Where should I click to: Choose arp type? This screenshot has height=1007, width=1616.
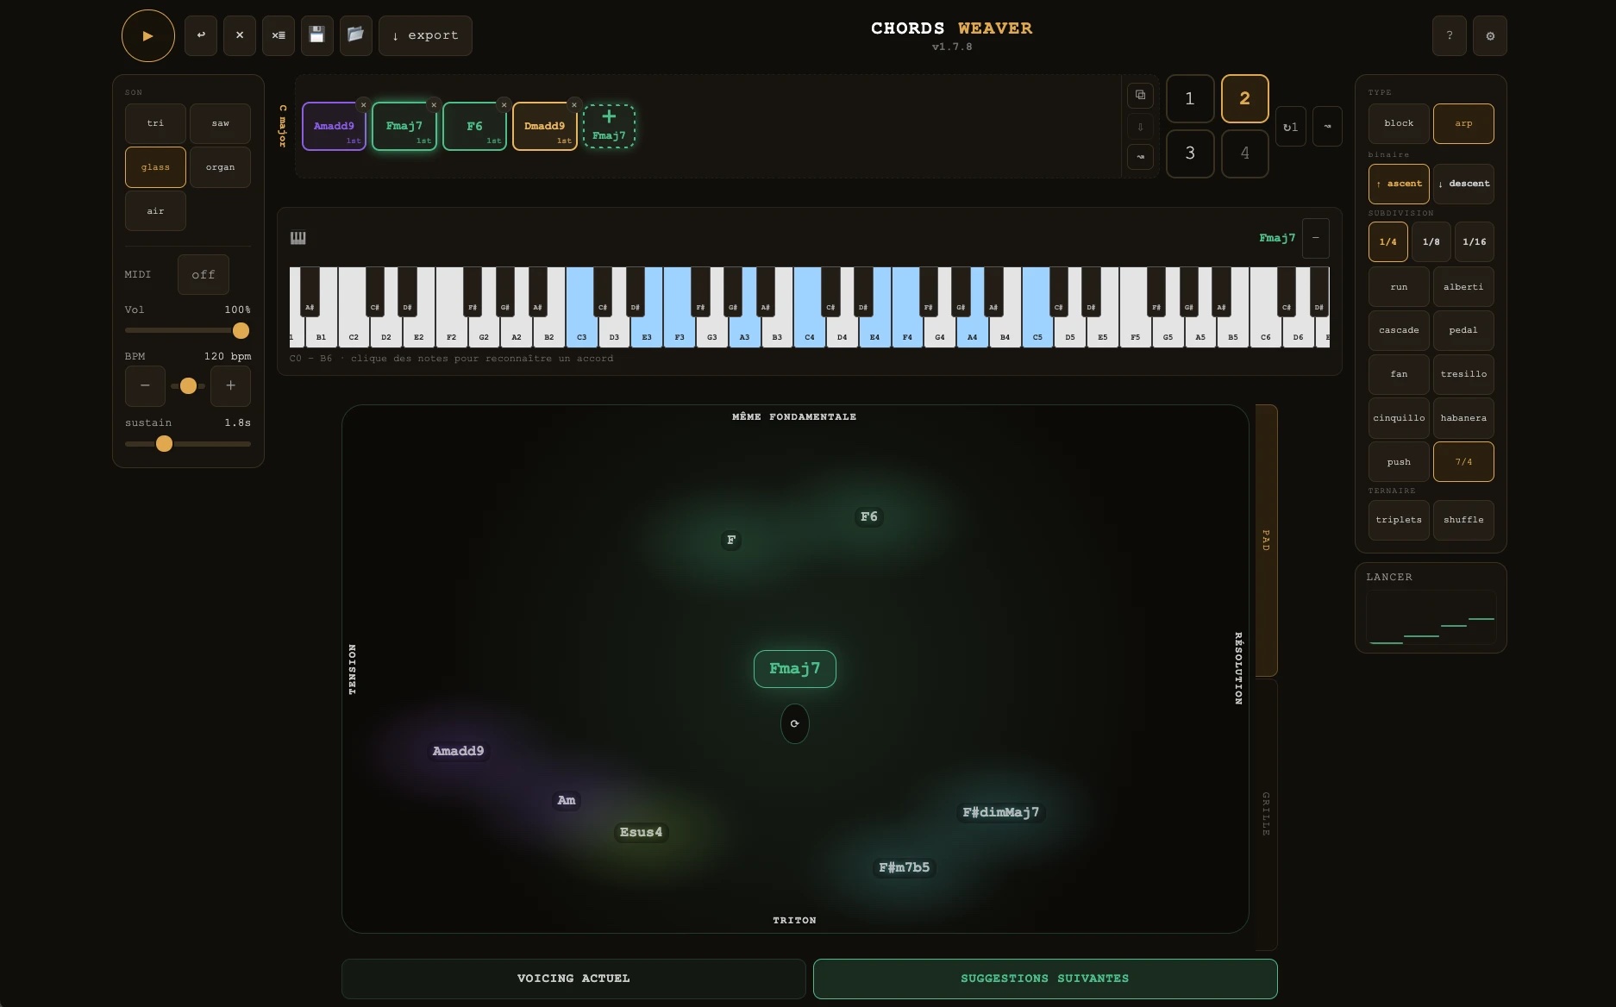[x=1463, y=123]
